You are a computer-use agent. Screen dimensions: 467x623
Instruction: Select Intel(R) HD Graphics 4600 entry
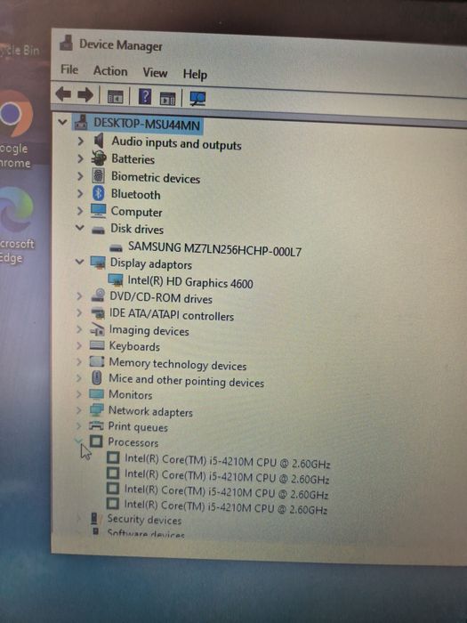tap(189, 282)
